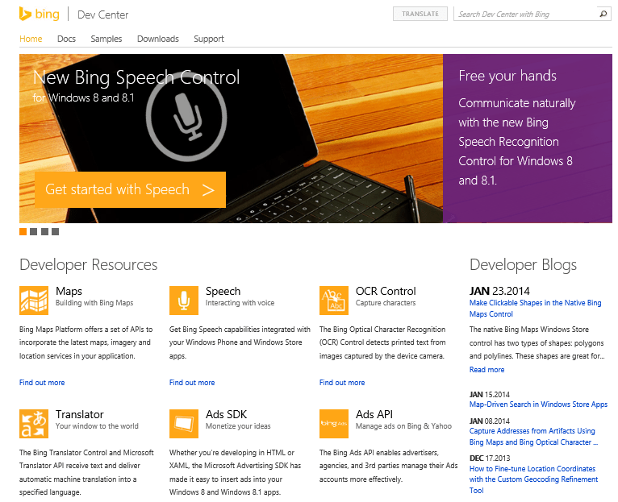618x502 pixels.
Task: Open the Speech microphone tile icon
Action: coord(184,301)
